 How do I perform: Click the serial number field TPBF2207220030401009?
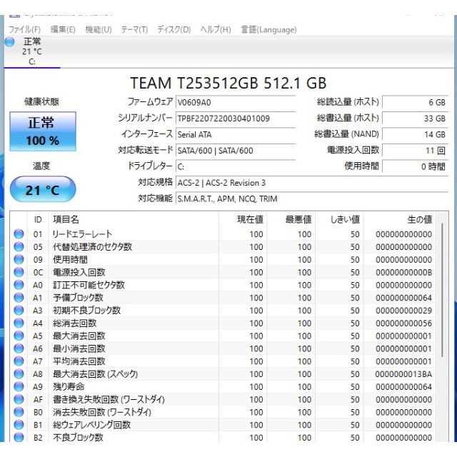coord(236,119)
